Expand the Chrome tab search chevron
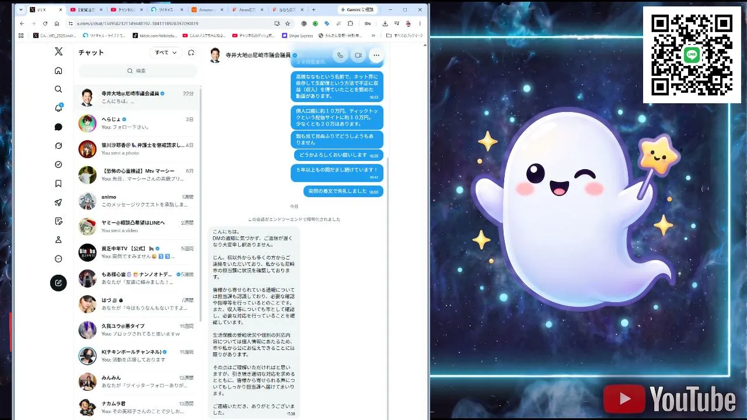Screen dimensions: 747x420 coord(22,9)
